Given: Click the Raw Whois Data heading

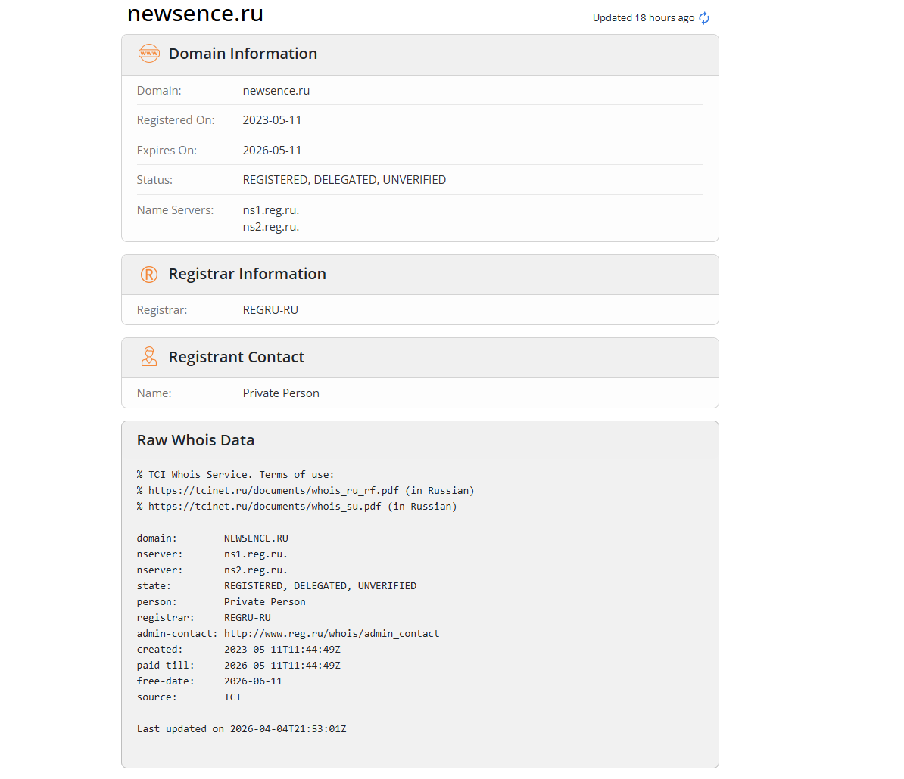Looking at the screenshot, I should pyautogui.click(x=195, y=440).
